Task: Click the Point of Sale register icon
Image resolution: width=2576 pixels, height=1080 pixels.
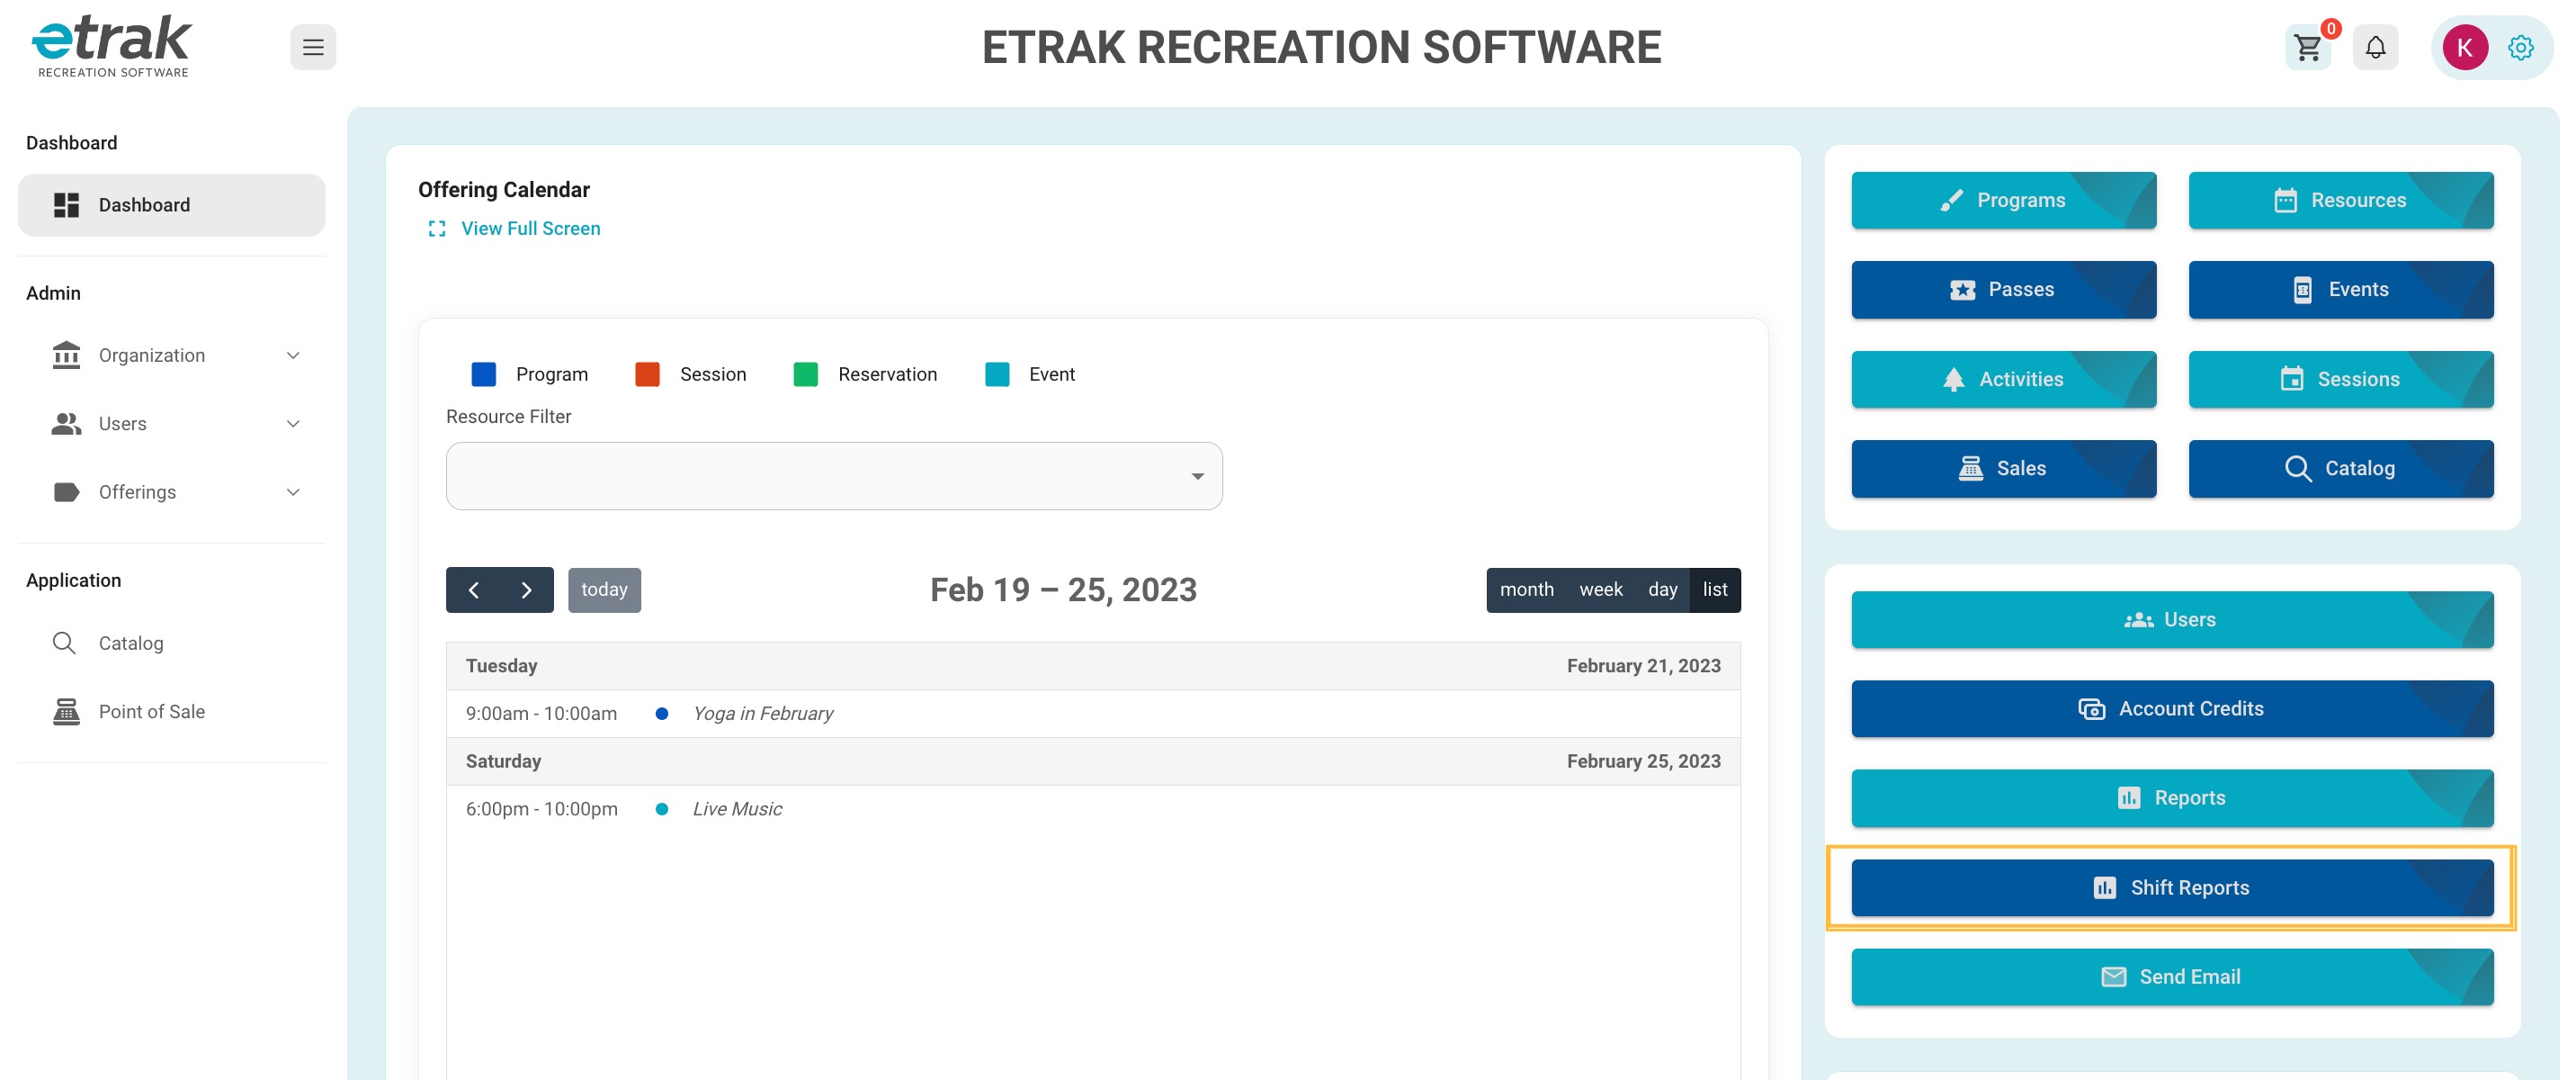Action: pyautogui.click(x=66, y=712)
